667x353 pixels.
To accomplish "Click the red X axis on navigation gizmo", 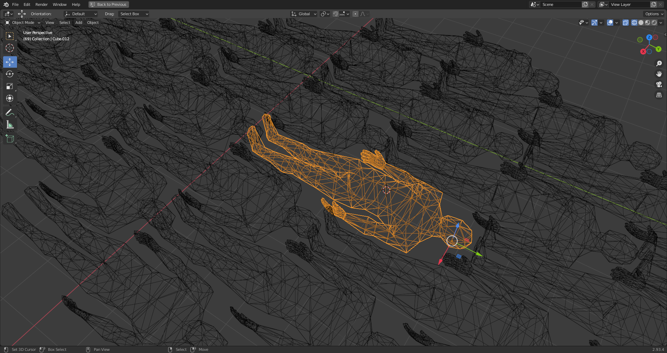I will click(x=643, y=51).
